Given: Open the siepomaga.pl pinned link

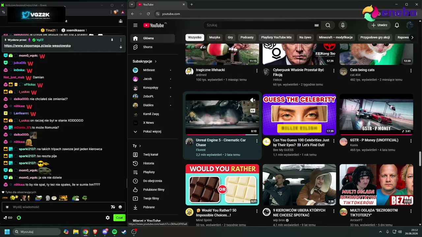Looking at the screenshot, I should pos(37,46).
